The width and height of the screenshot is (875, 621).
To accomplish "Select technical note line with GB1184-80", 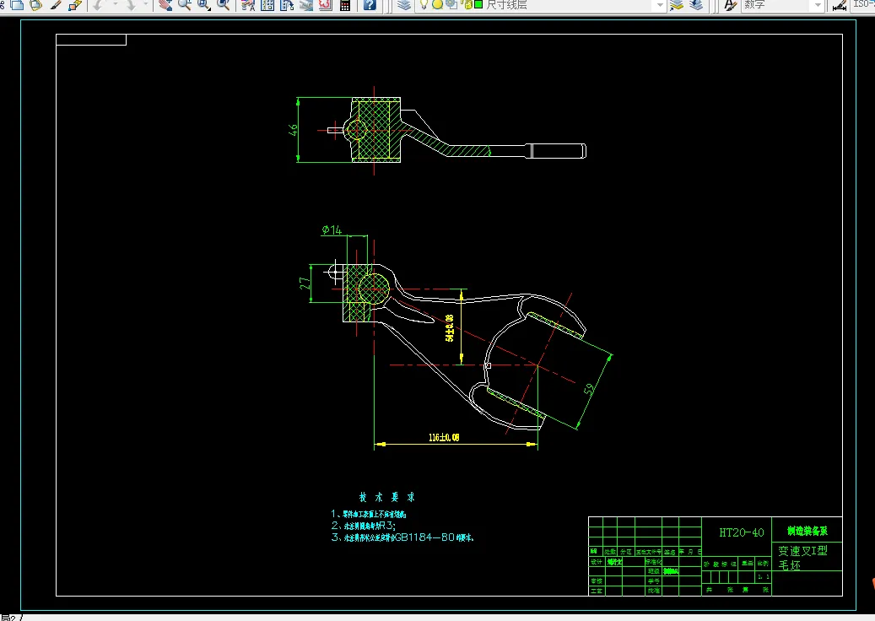I will coord(402,537).
